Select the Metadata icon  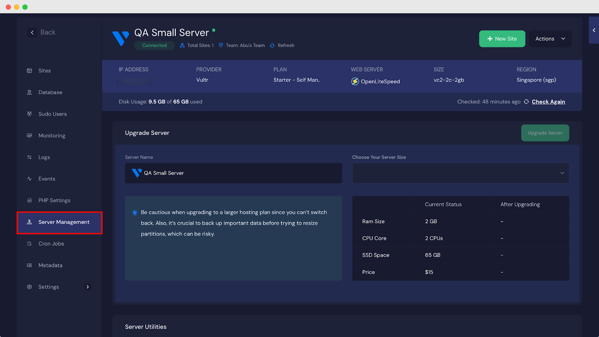(30, 265)
